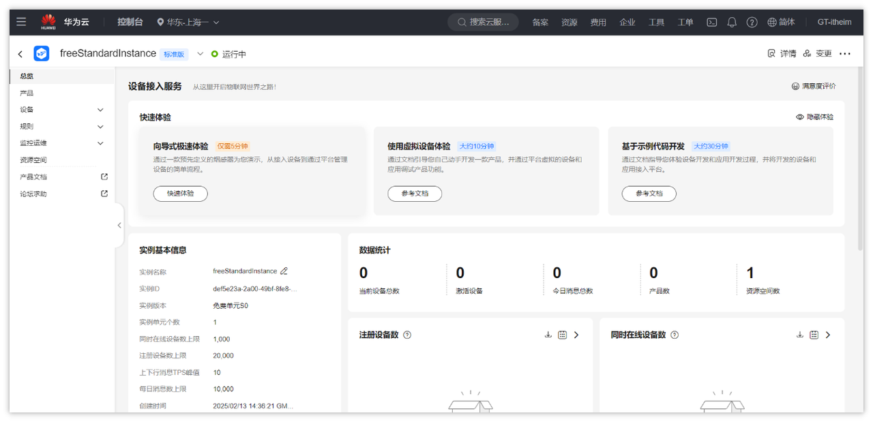
Task: Click the globe language icon
Action: click(x=772, y=22)
